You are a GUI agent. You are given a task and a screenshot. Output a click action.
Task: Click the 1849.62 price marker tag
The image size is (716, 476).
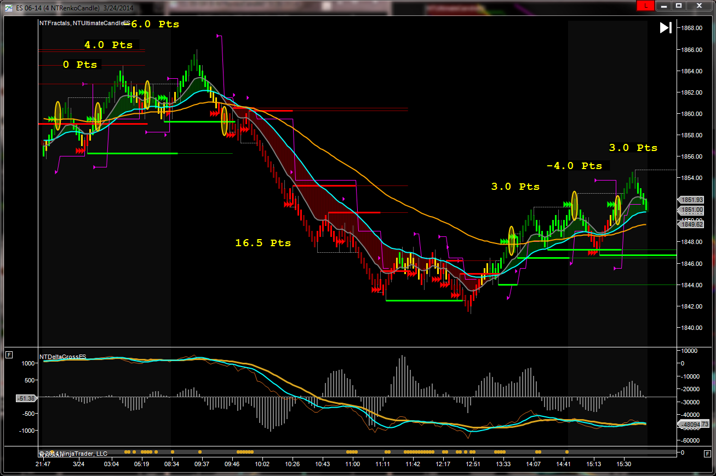pyautogui.click(x=692, y=224)
